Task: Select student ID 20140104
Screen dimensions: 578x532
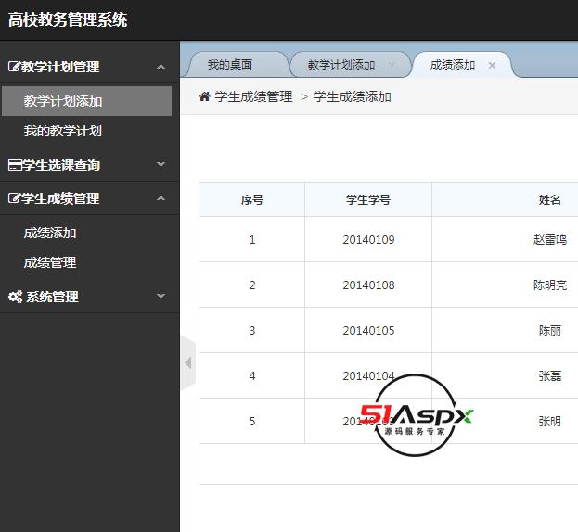Action: (x=368, y=376)
